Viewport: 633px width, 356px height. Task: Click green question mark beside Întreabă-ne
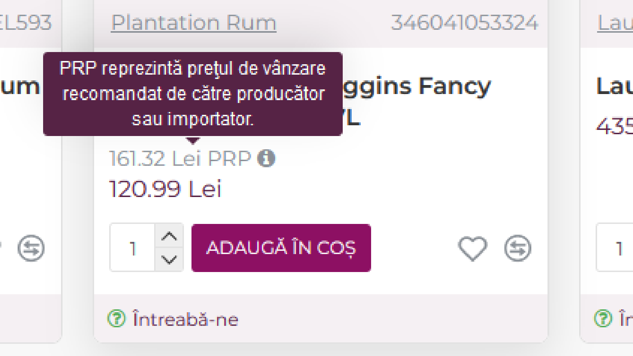click(117, 319)
